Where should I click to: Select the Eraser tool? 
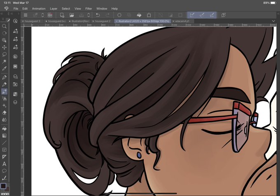(x=4, y=113)
